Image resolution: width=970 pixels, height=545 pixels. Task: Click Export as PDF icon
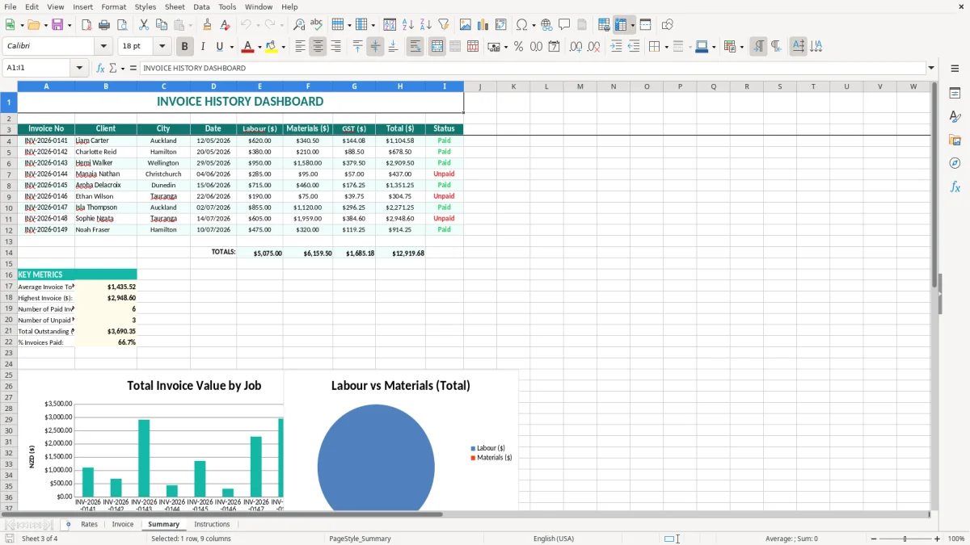click(86, 25)
